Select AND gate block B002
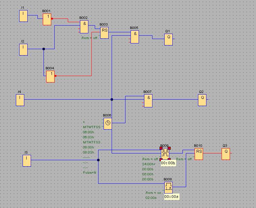The width and height of the screenshot is (256, 208). click(84, 27)
